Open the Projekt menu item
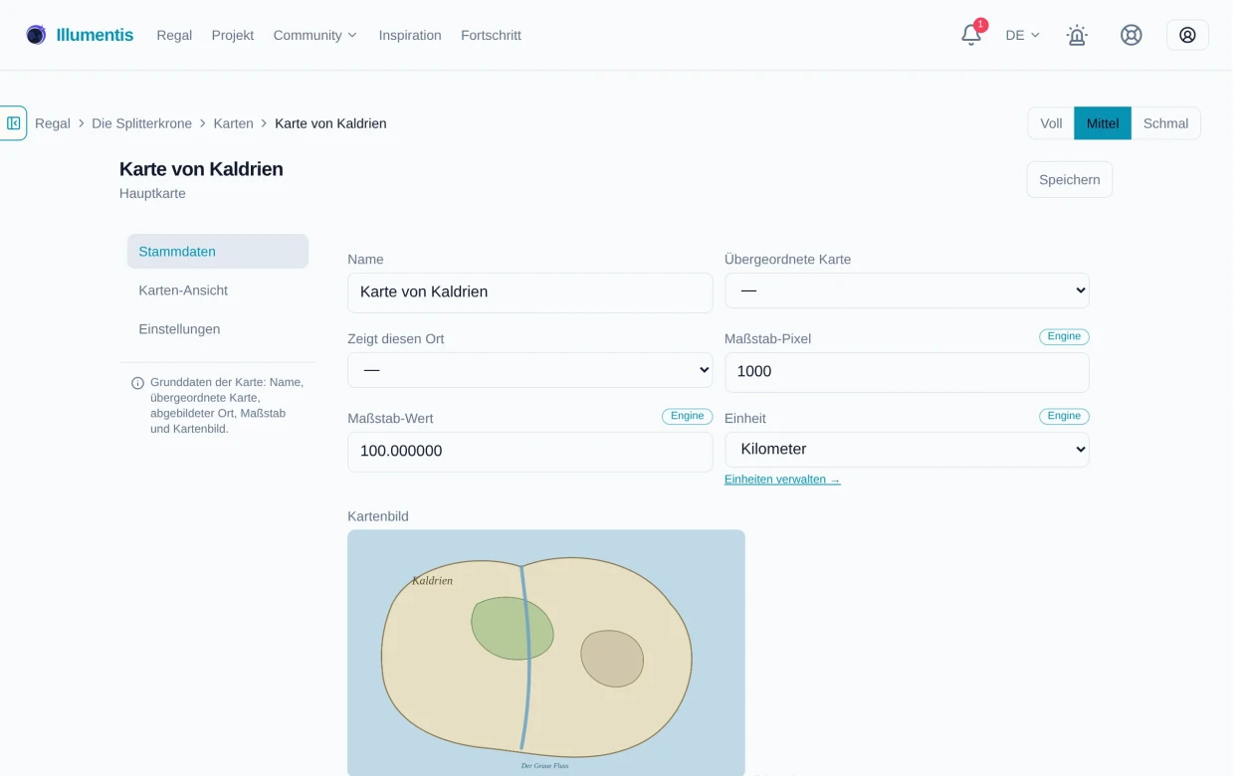This screenshot has width=1242, height=776. tap(233, 35)
